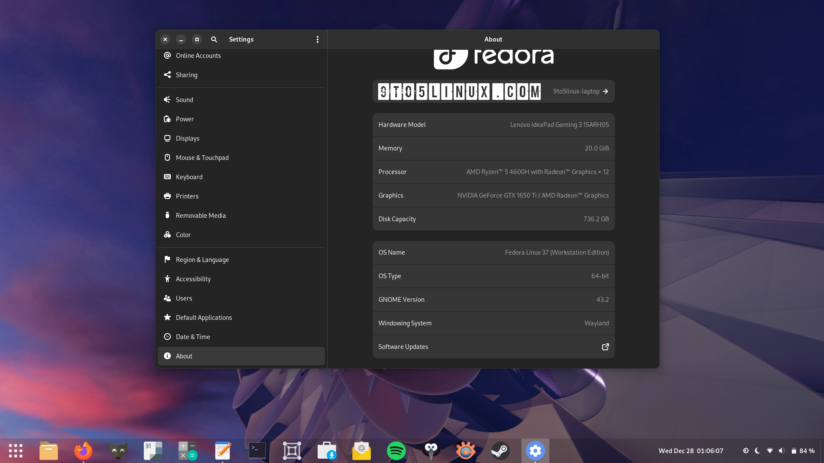Select the Displays settings entry
This screenshot has height=463, width=824.
tap(187, 138)
